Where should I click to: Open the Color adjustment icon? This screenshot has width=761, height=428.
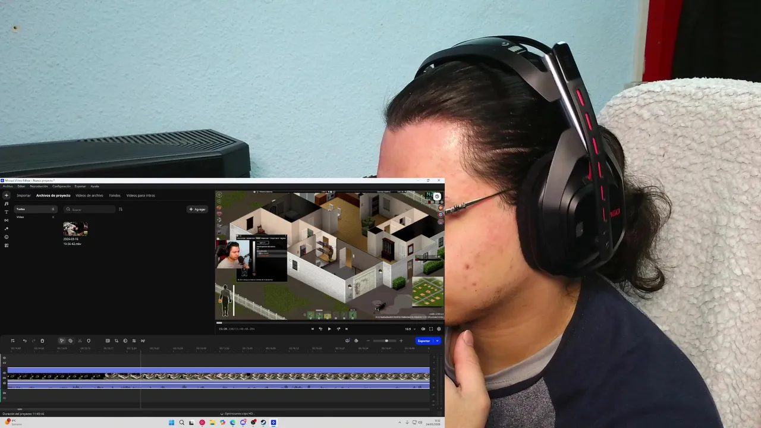pyautogui.click(x=125, y=341)
